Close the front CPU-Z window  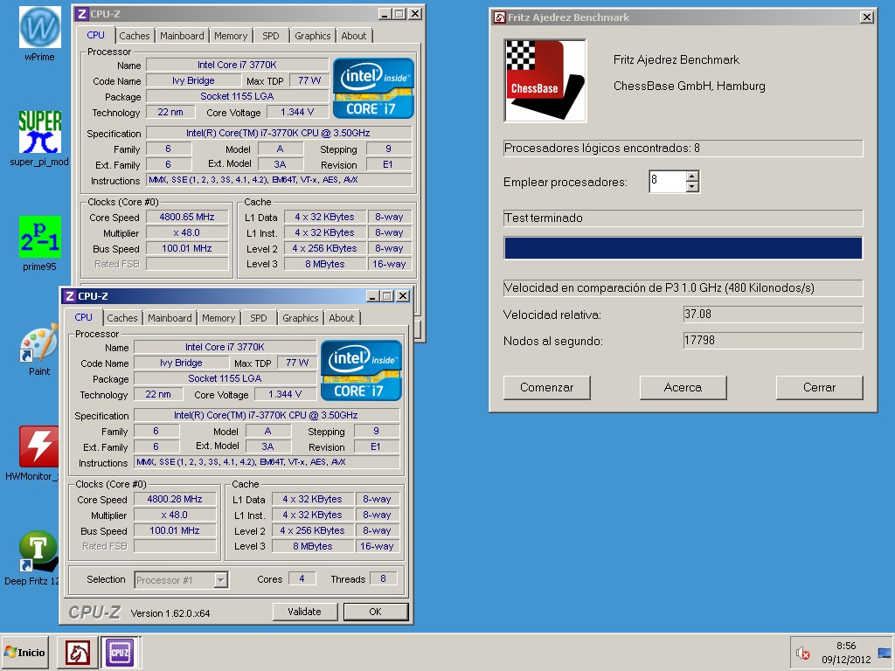click(x=402, y=295)
